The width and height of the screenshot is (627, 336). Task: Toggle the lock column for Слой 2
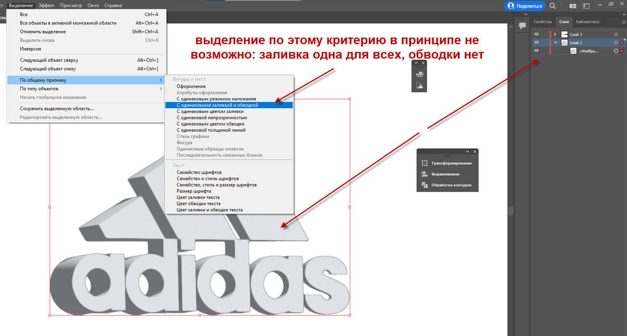[545, 43]
